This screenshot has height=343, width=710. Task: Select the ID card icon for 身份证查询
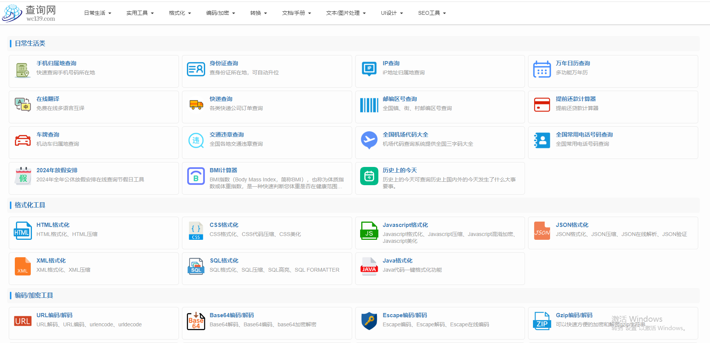(x=196, y=69)
